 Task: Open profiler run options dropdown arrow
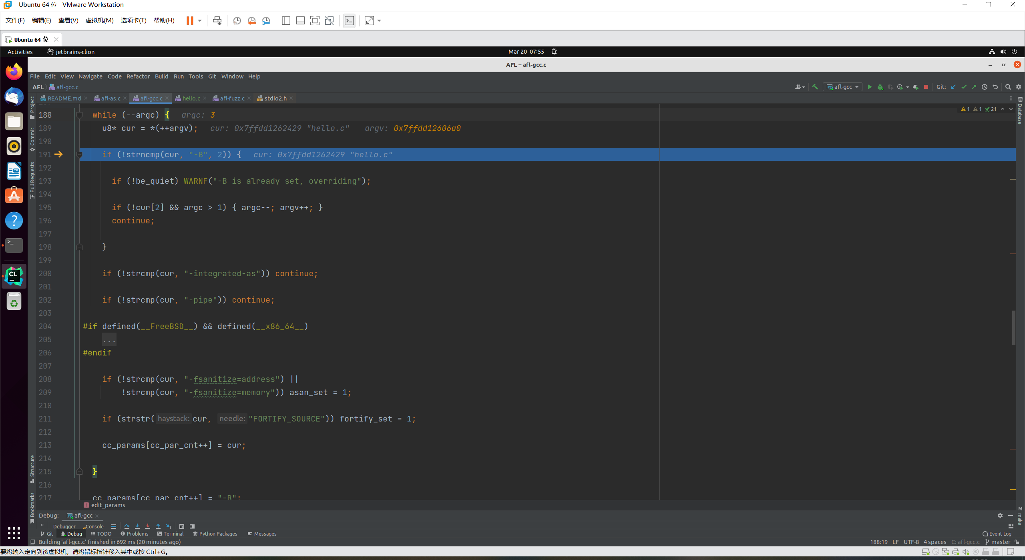(907, 87)
